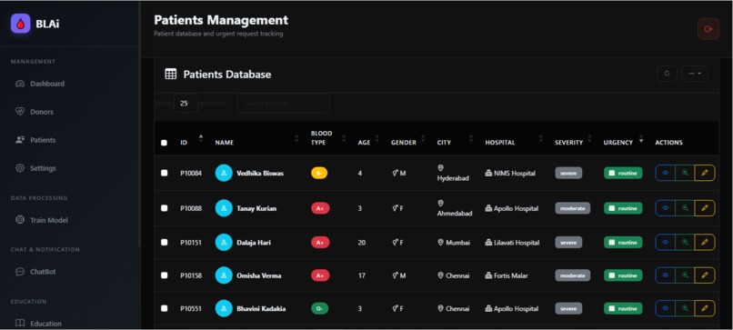This screenshot has width=733, height=330.
Task: Edit Bhavini Kadakia record
Action: tap(705, 308)
